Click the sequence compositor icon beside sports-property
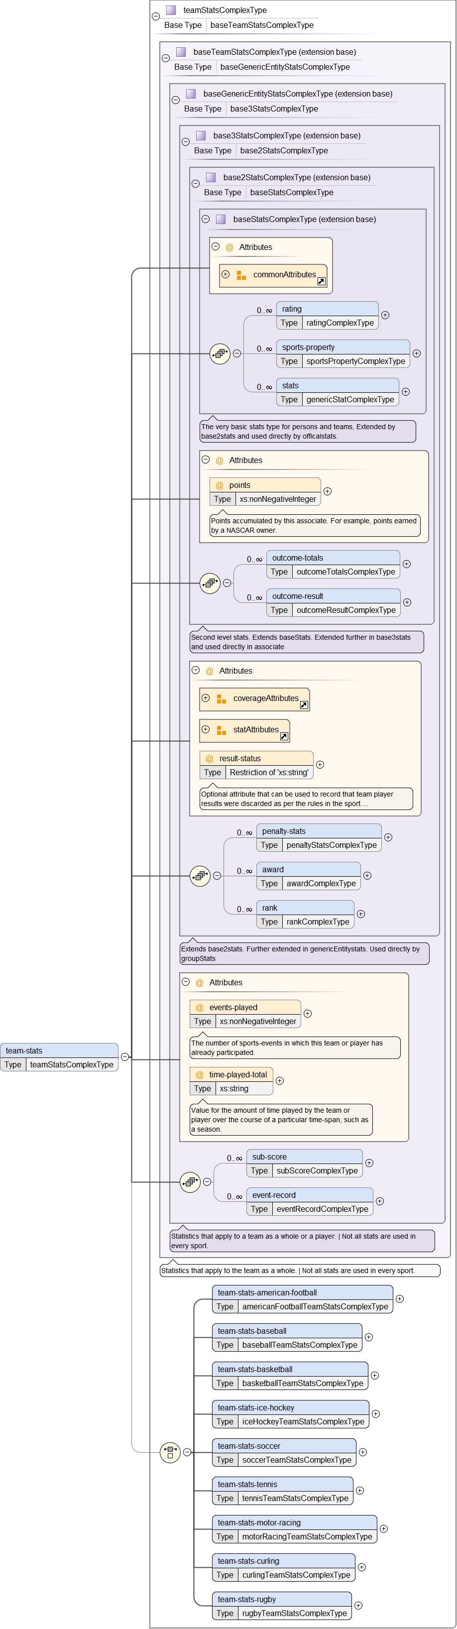 (220, 353)
